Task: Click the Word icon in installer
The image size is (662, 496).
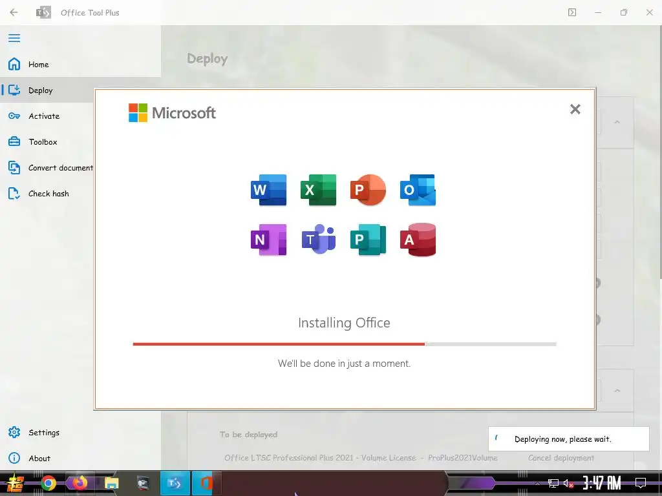Action: 268,190
